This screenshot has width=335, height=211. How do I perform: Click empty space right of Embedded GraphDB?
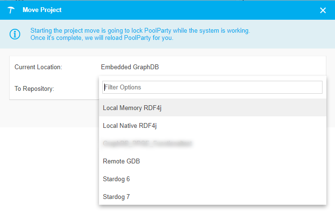[x=240, y=67]
